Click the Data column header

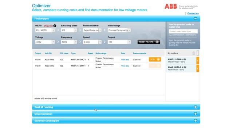click(x=123, y=53)
